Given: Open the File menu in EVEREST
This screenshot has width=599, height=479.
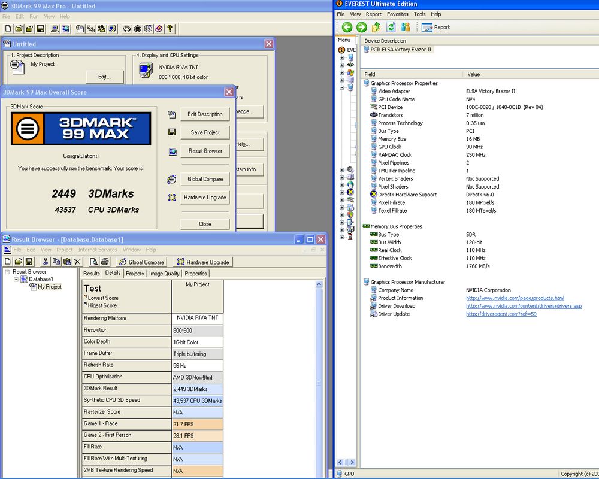Looking at the screenshot, I should 341,14.
